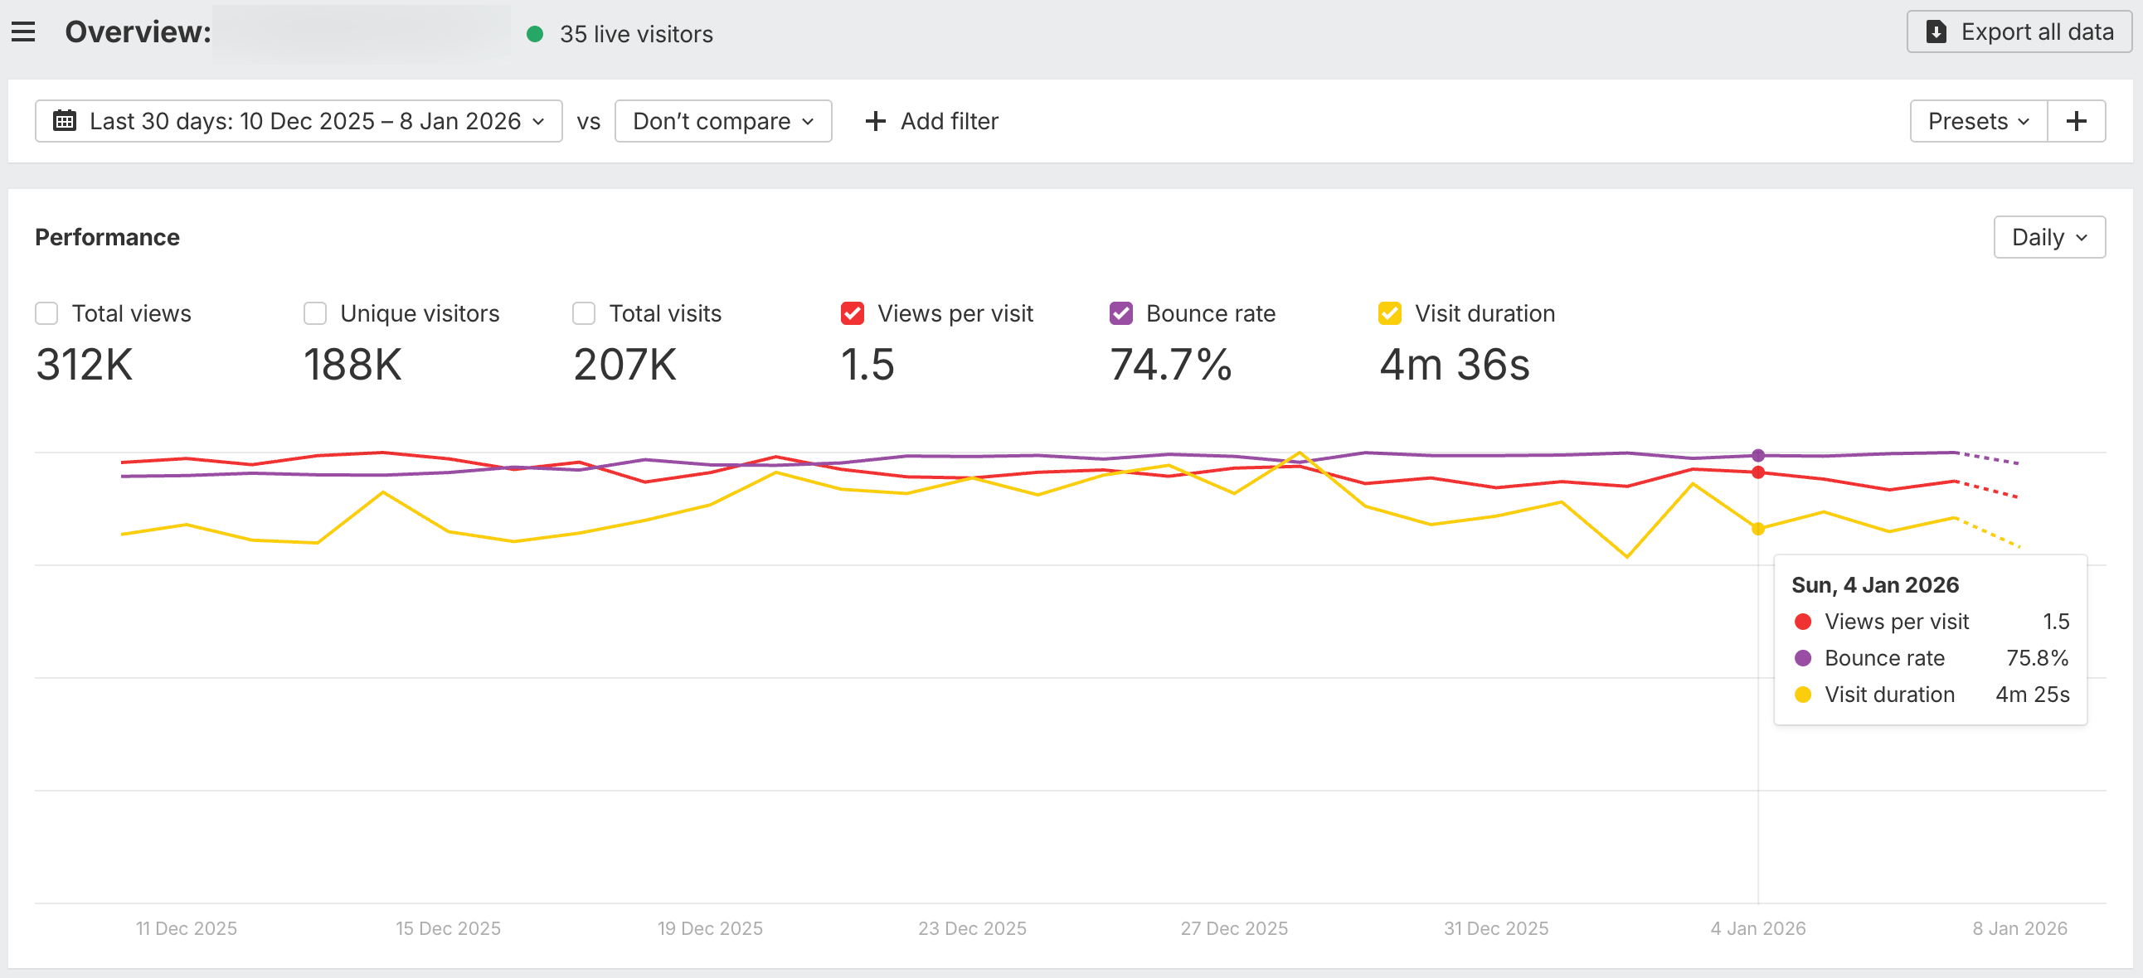Click the 35 live visitors link

[636, 34]
